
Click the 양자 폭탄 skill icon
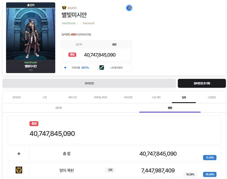point(19,170)
